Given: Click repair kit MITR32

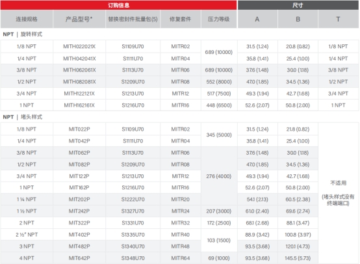Looking at the screenshot, I should point(181,223).
